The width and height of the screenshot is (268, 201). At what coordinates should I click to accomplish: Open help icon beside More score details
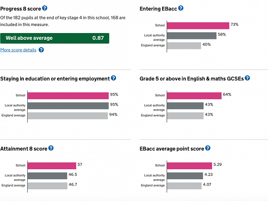point(41,50)
